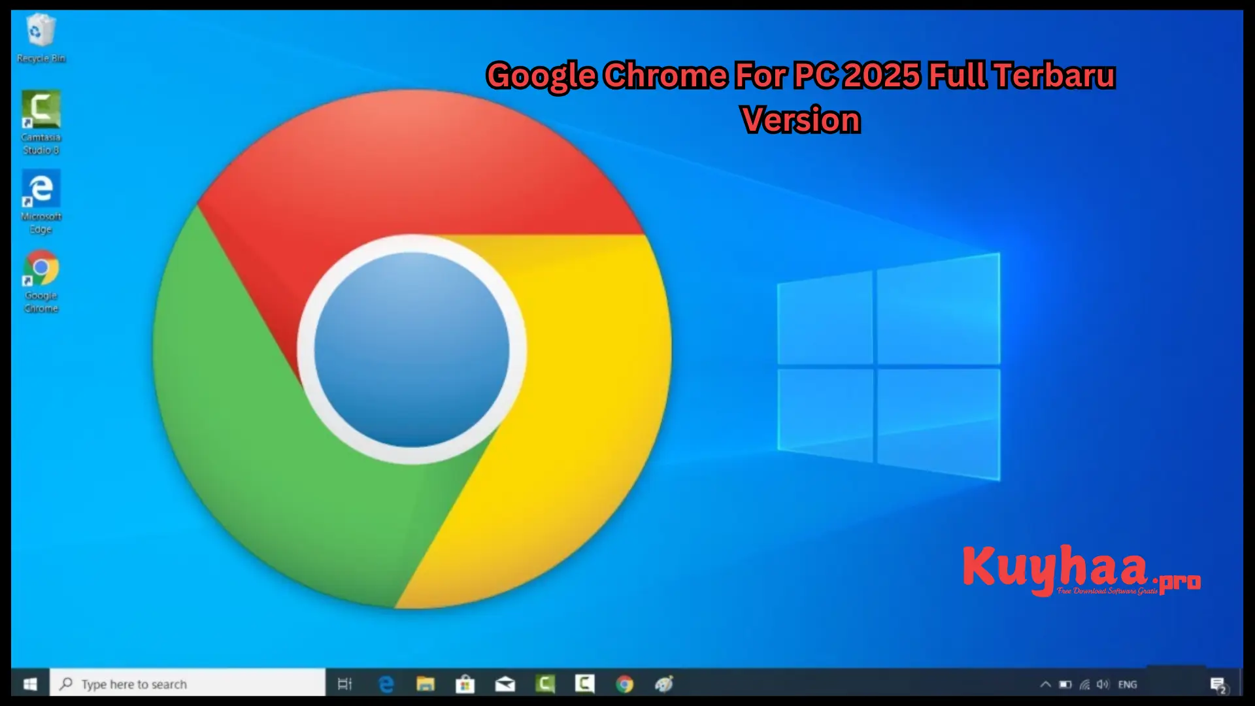Screen dimensions: 1255x706
Task: Open white Camtasia Recorder taskbar icon
Action: (x=584, y=684)
